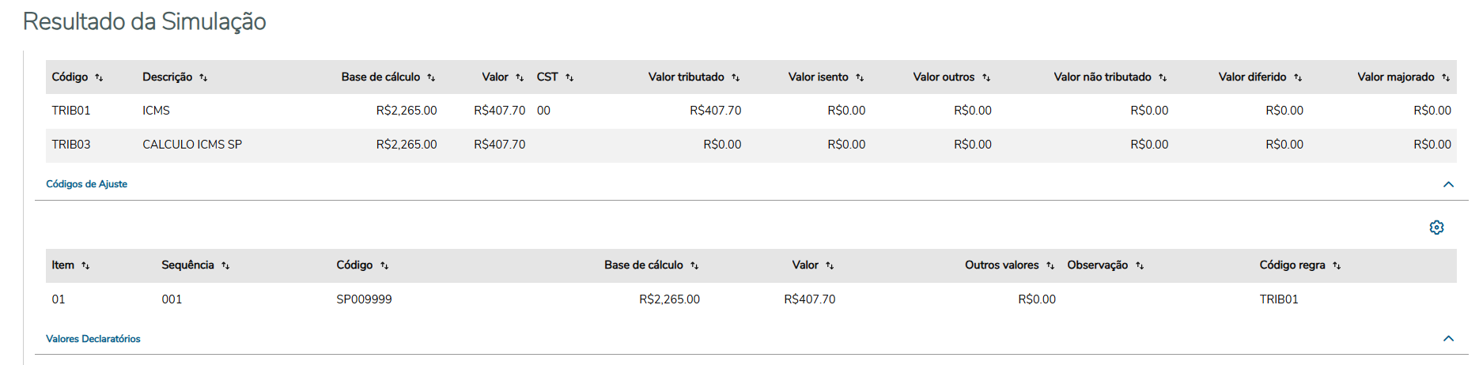Screen dimensions: 1479x365
Task: Sort by Descrição column
Action: pyautogui.click(x=203, y=77)
